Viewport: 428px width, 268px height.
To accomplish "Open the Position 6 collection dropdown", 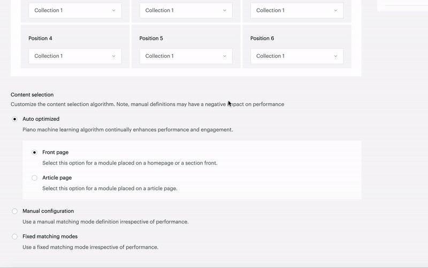I will tap(296, 56).
